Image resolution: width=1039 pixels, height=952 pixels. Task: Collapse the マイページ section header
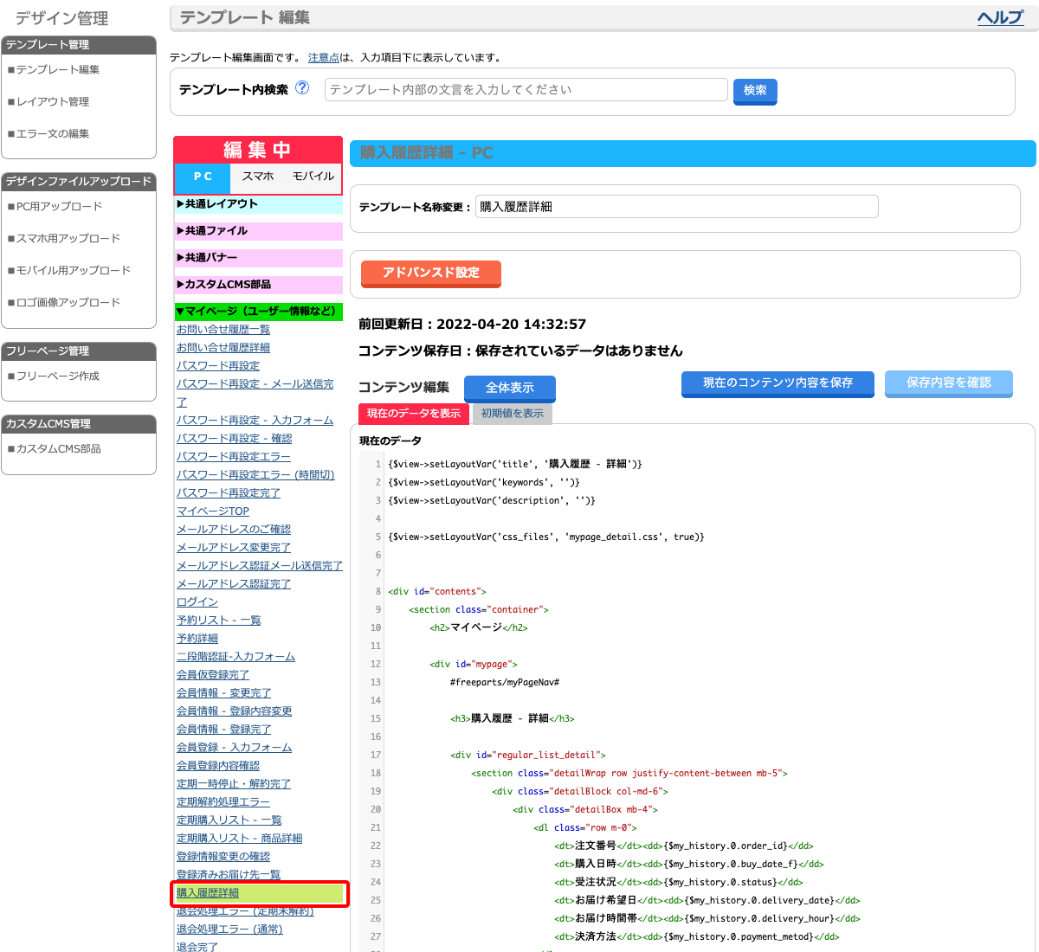256,312
